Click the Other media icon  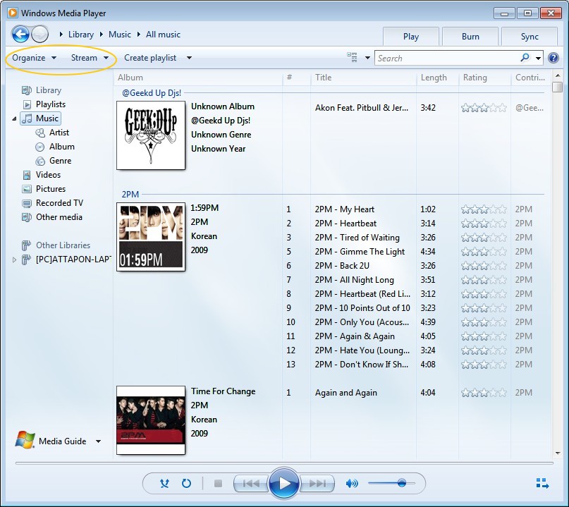coord(27,217)
